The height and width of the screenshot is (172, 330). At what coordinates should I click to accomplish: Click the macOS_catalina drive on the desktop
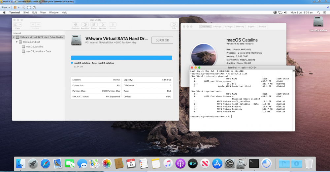click(x=318, y=24)
